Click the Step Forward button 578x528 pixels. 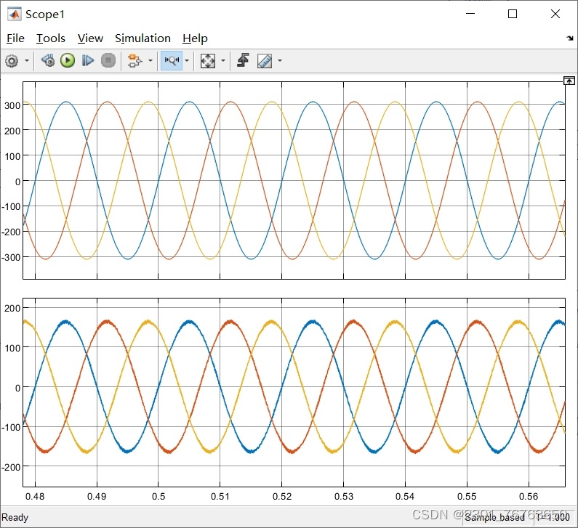point(88,61)
